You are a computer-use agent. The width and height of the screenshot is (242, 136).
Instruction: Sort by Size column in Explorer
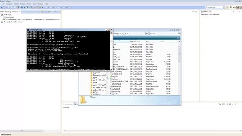tap(163, 42)
